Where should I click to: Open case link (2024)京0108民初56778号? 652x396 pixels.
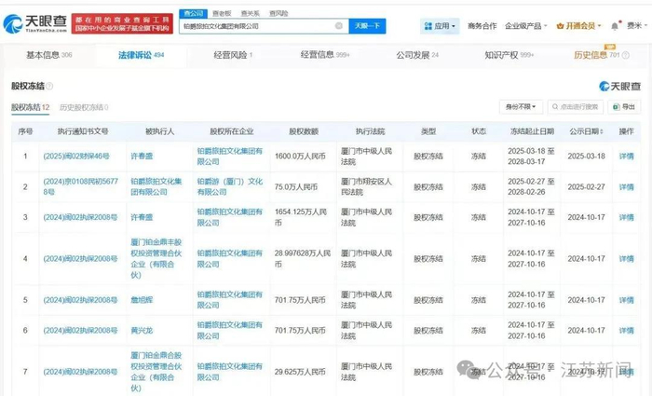pyautogui.click(x=81, y=186)
